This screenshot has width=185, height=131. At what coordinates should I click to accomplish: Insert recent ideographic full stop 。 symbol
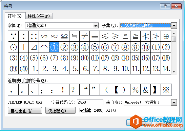[24, 90]
